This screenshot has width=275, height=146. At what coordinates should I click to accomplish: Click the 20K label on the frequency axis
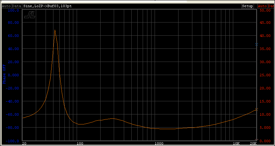pyautogui.click(x=253, y=143)
